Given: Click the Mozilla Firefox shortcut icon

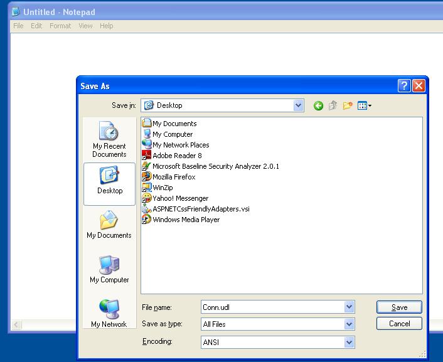Looking at the screenshot, I should point(147,177).
